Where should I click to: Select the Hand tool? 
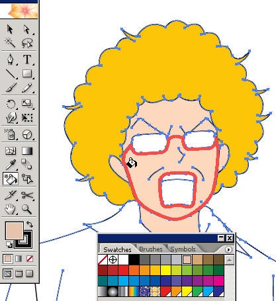pyautogui.click(x=11, y=209)
